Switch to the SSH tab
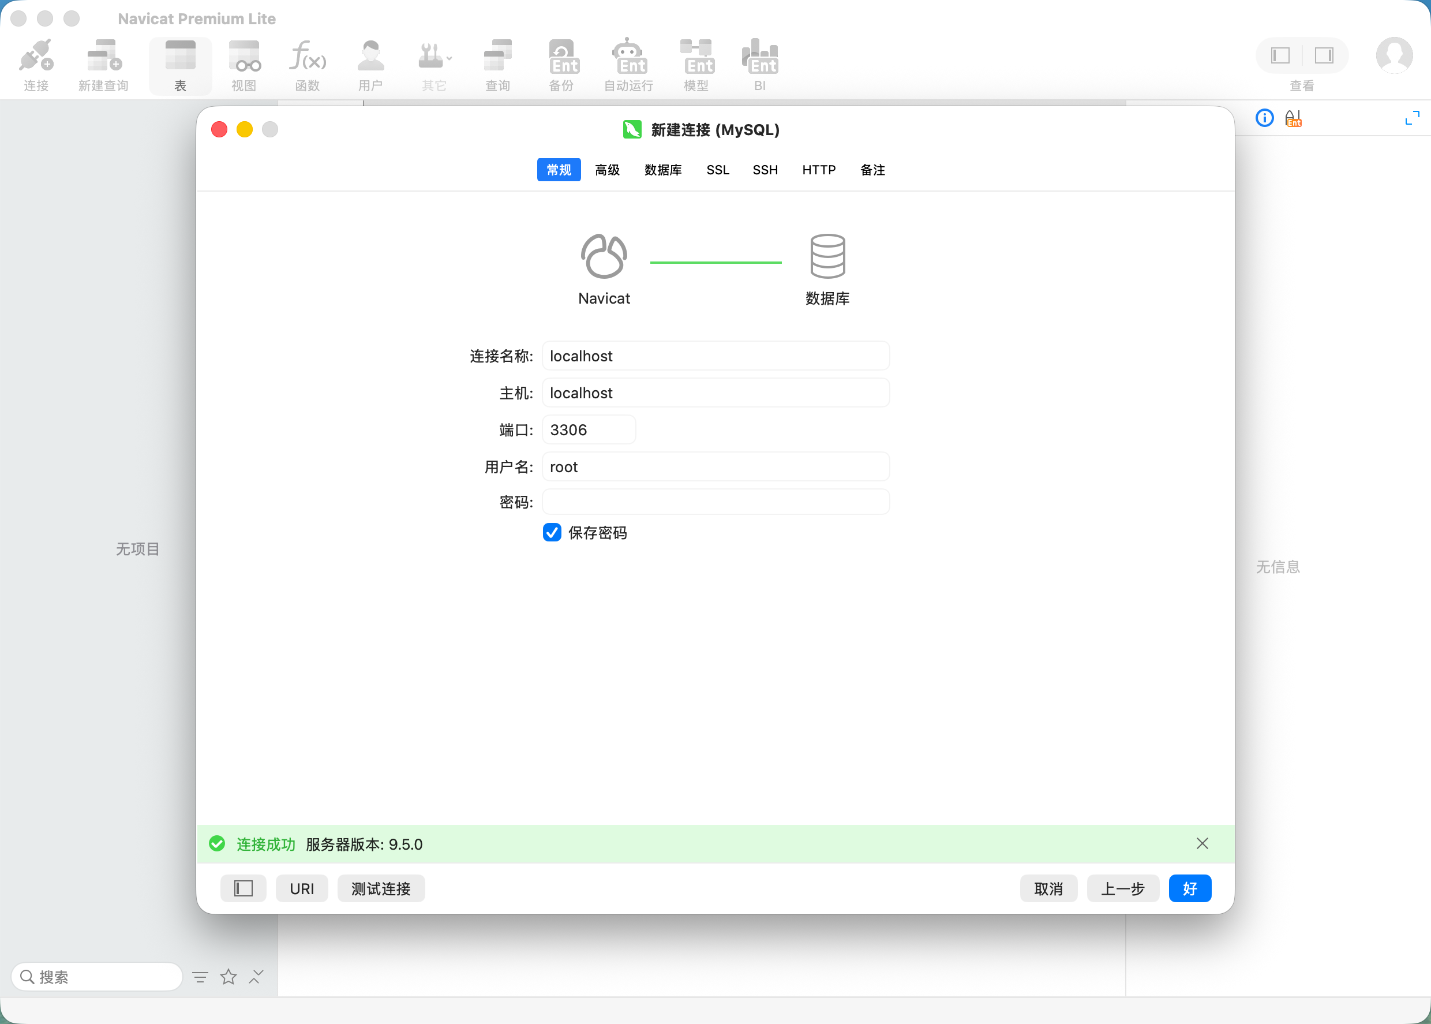 (765, 170)
